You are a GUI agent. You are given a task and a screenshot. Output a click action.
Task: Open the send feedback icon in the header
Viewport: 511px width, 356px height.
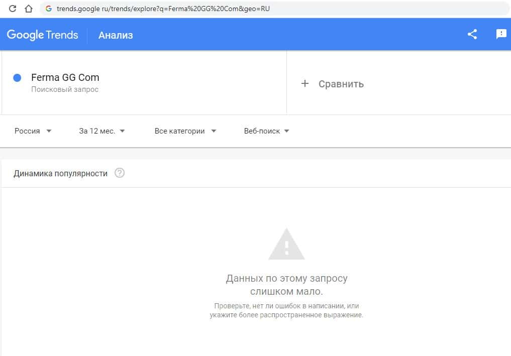(x=501, y=34)
